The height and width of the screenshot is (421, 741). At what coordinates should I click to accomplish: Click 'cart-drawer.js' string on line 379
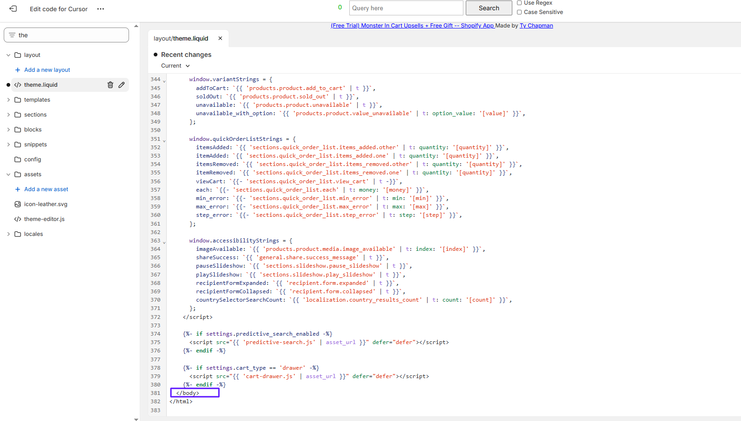(x=269, y=376)
